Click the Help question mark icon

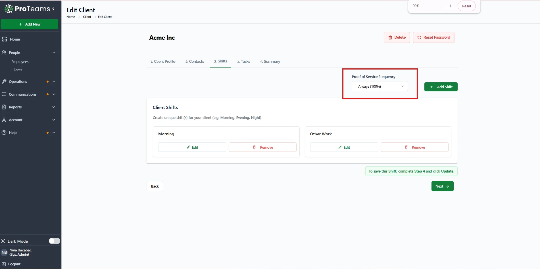click(4, 133)
